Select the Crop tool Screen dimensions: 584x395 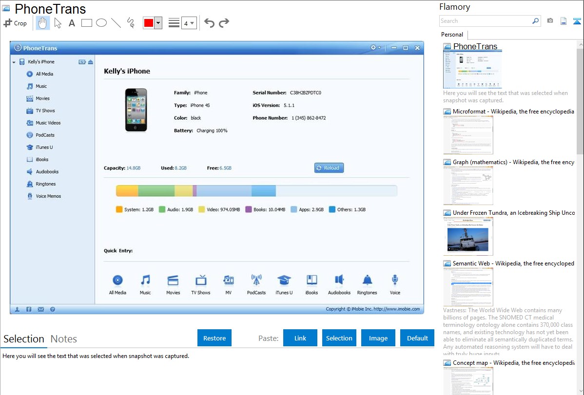(15, 23)
